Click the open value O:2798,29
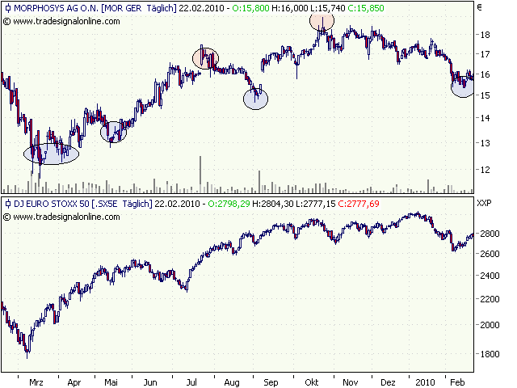 [x=229, y=204]
